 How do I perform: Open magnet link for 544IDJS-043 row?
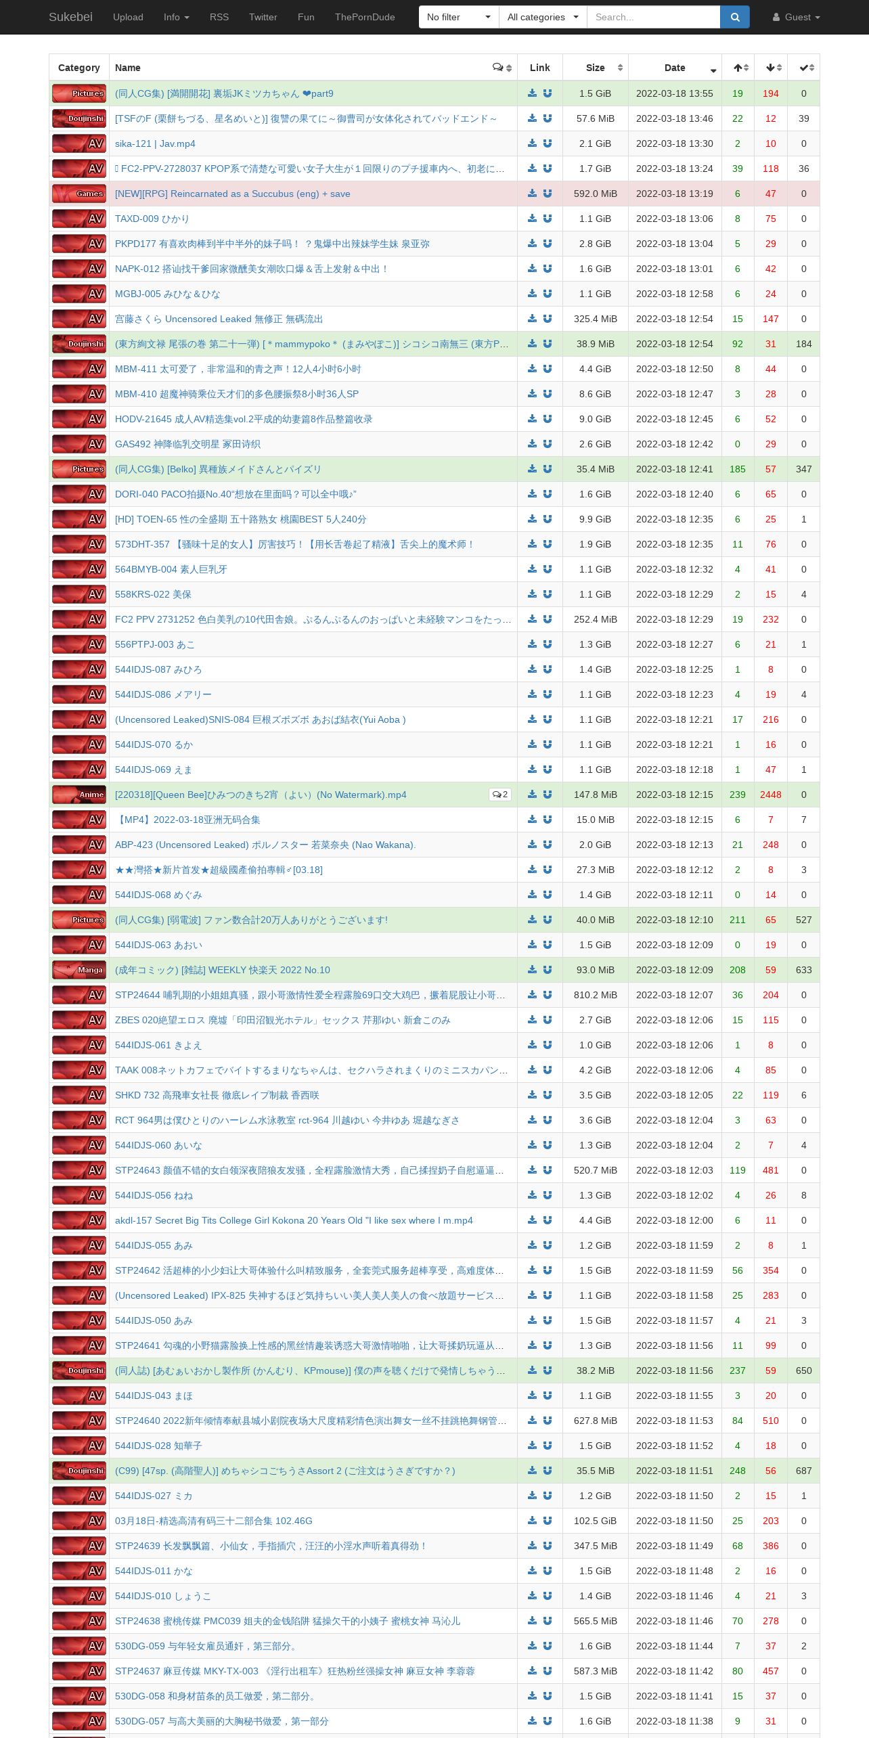pos(548,1396)
